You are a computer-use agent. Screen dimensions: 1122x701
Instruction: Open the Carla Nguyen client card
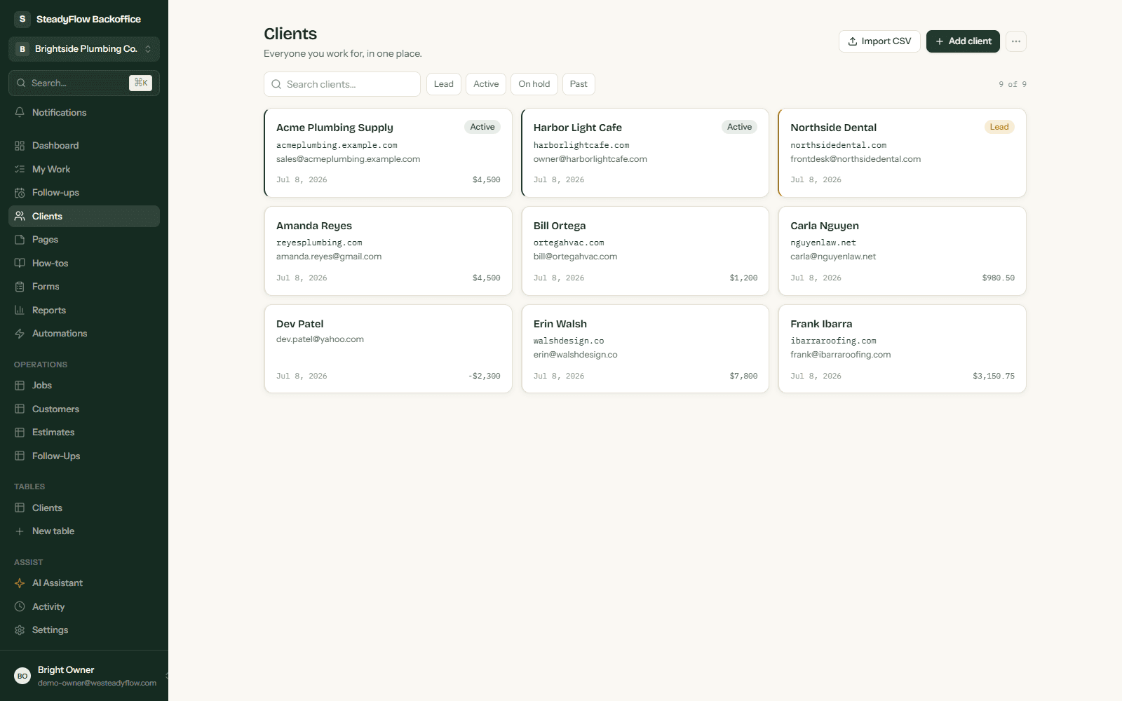click(902, 251)
